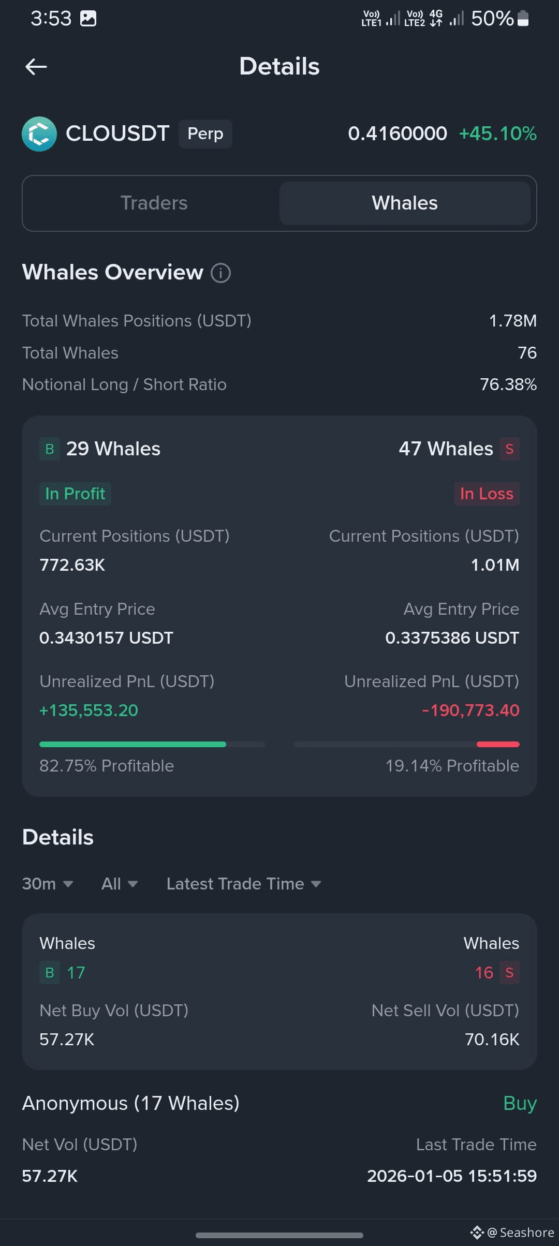
Task: Select the Whales tab
Action: [405, 203]
